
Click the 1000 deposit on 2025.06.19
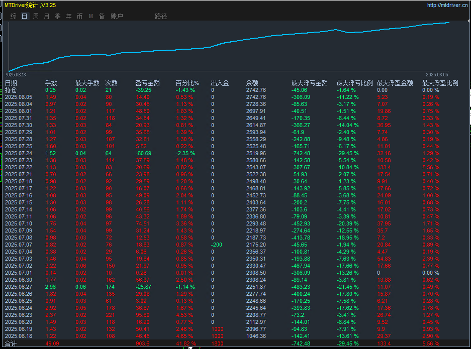pyautogui.click(x=218, y=329)
